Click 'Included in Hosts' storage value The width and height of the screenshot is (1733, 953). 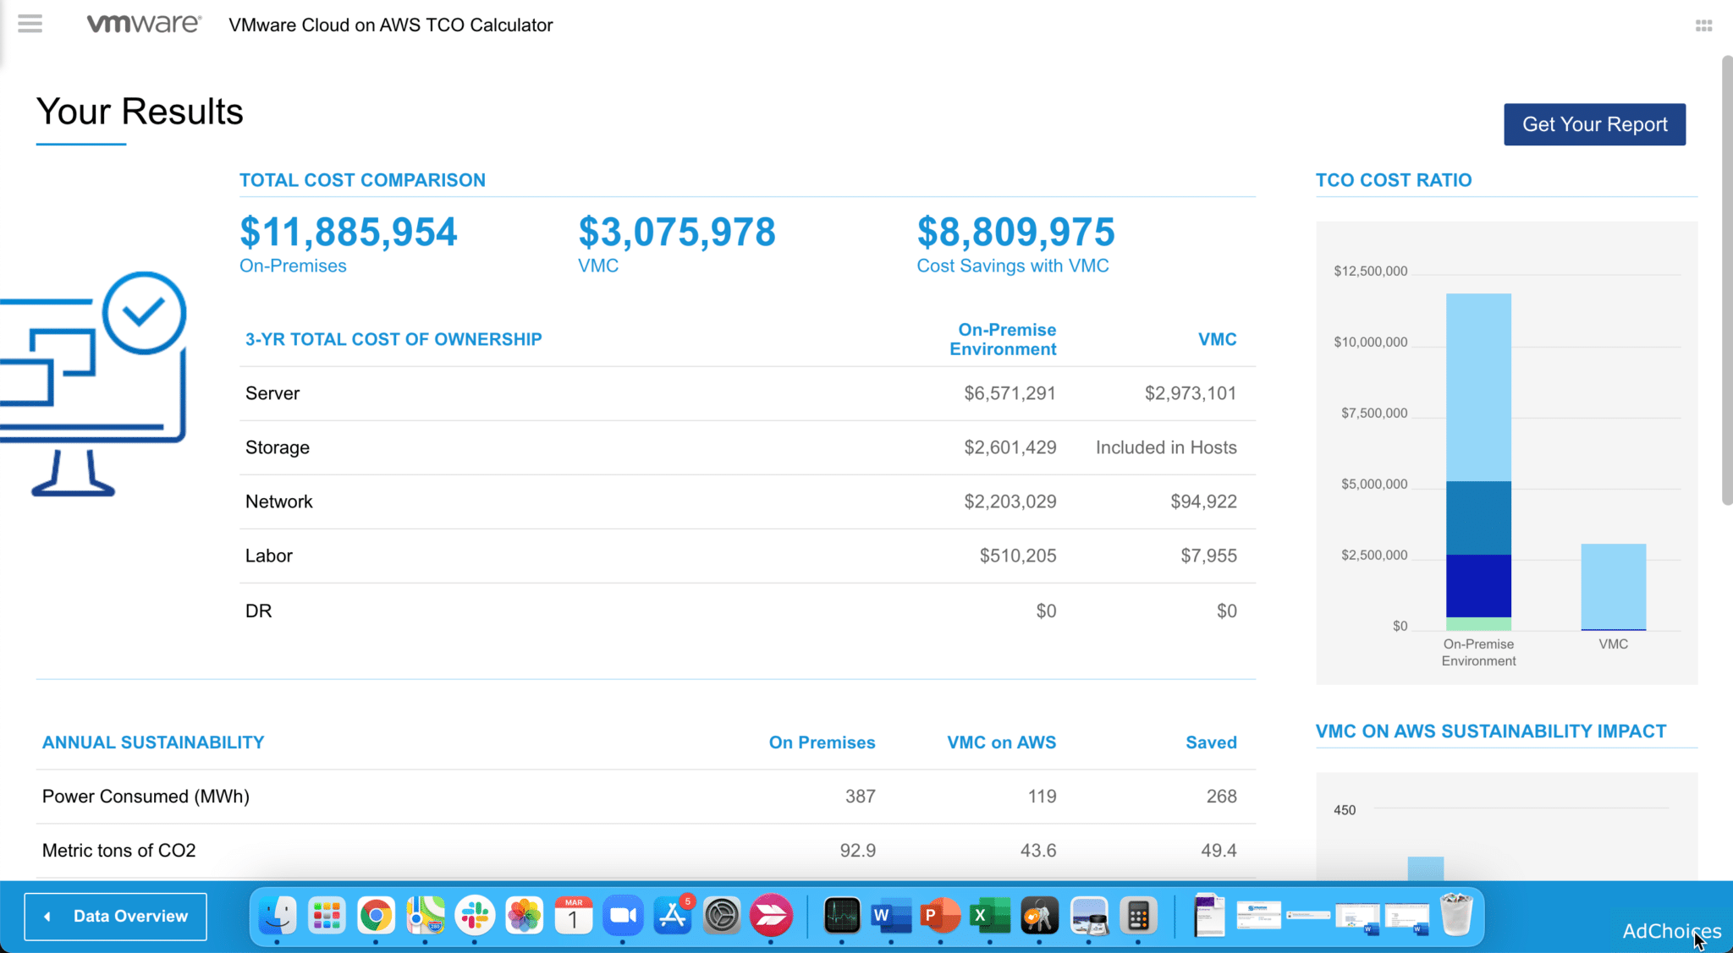point(1166,447)
